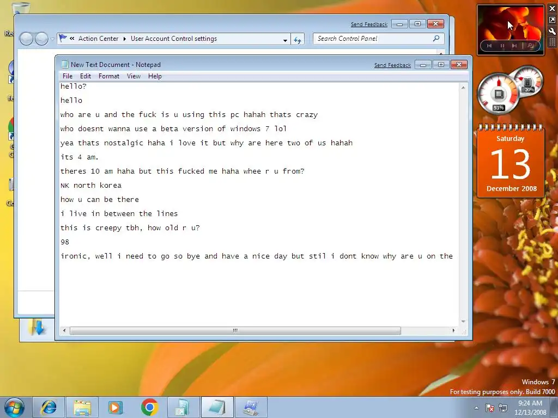Image resolution: width=558 pixels, height=418 pixels.
Task: Click the line reading 'its 4 am.'
Action: point(80,157)
